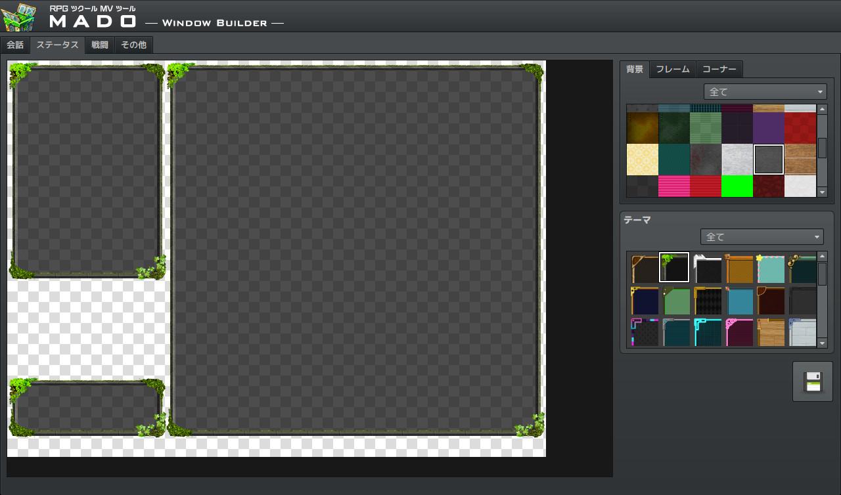Select the wooden plank background texture
This screenshot has height=495, width=841.
point(800,158)
